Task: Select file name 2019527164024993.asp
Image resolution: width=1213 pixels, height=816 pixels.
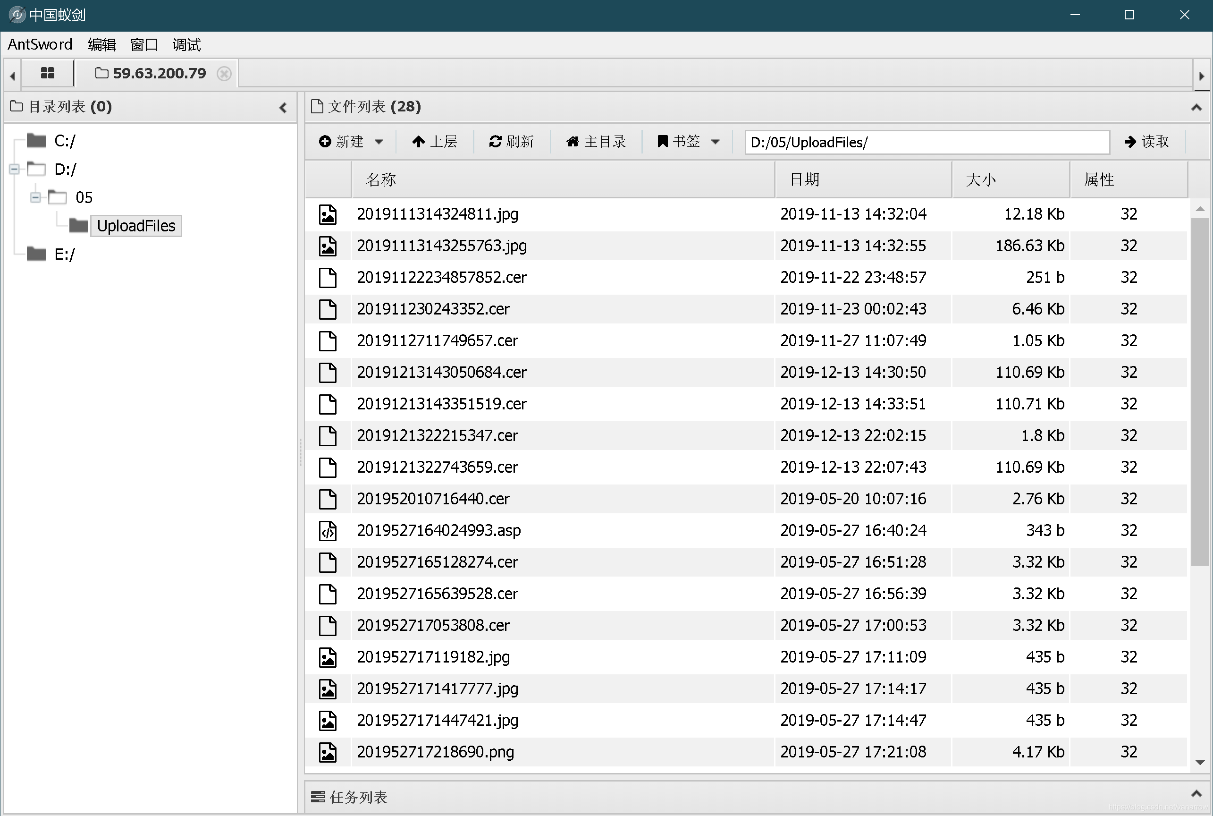Action: pyautogui.click(x=438, y=530)
